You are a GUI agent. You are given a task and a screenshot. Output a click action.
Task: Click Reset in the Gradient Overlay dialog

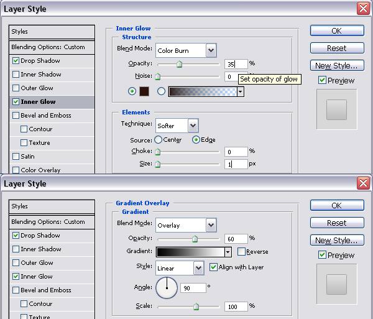[337, 223]
